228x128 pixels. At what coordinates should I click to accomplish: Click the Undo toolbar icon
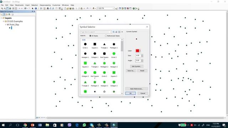coord(88,9)
